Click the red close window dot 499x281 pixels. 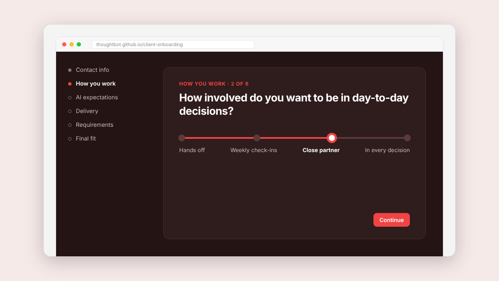pyautogui.click(x=64, y=44)
